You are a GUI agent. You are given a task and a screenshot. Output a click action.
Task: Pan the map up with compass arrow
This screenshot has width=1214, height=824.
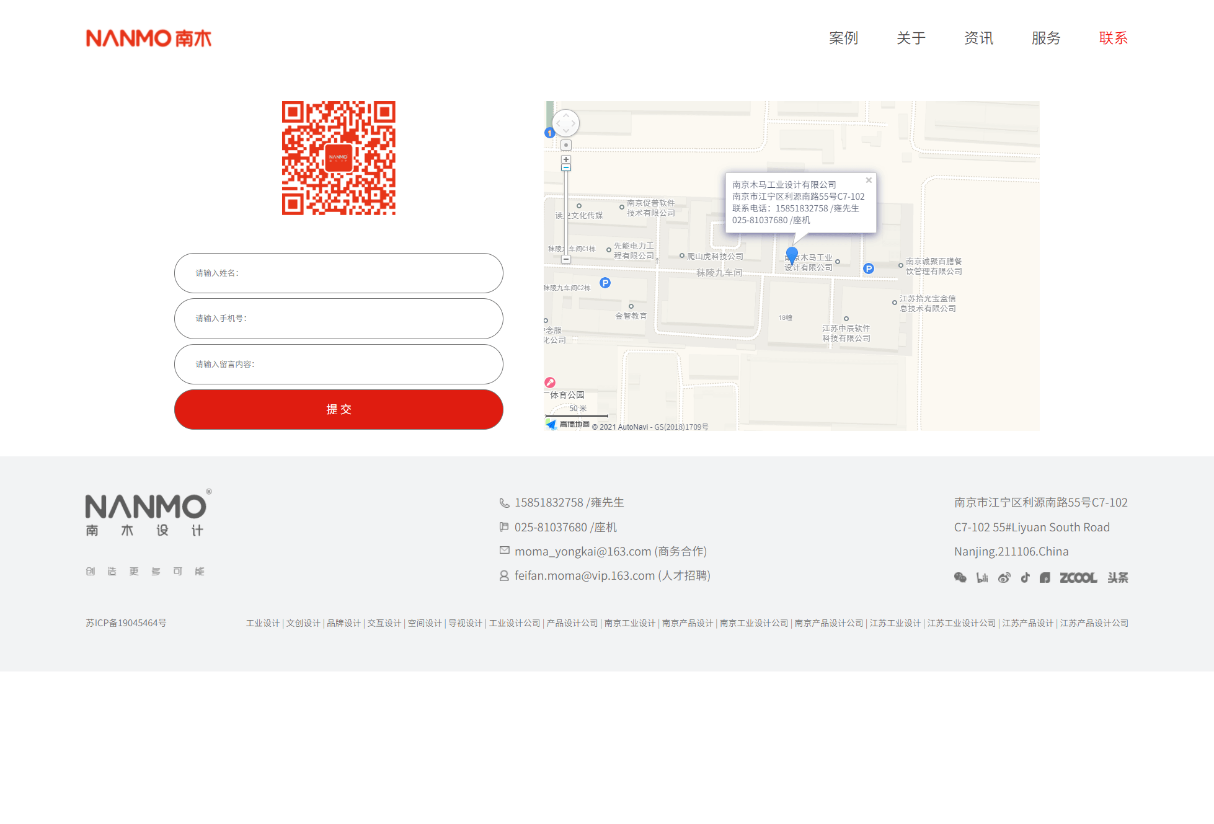(x=565, y=115)
